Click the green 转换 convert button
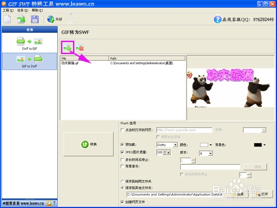Screen dimensions: 277x208 [88, 144]
